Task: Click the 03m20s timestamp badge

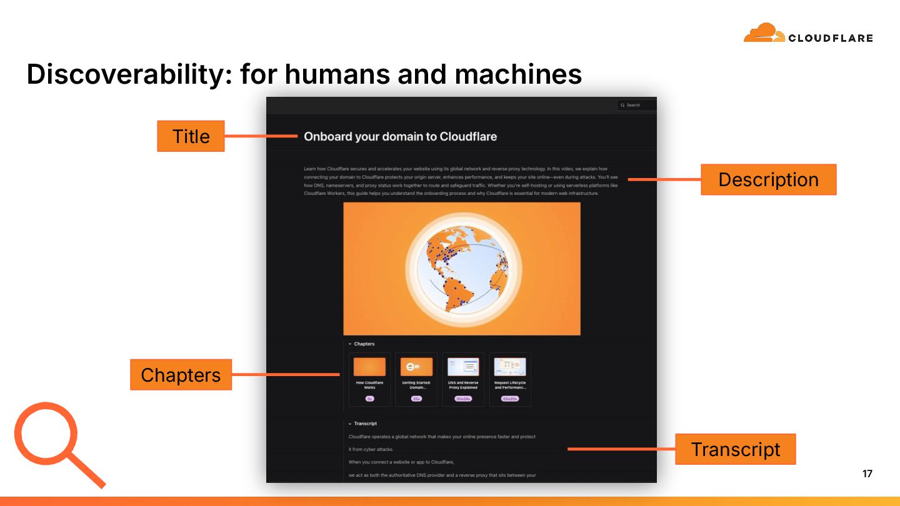Action: (510, 399)
